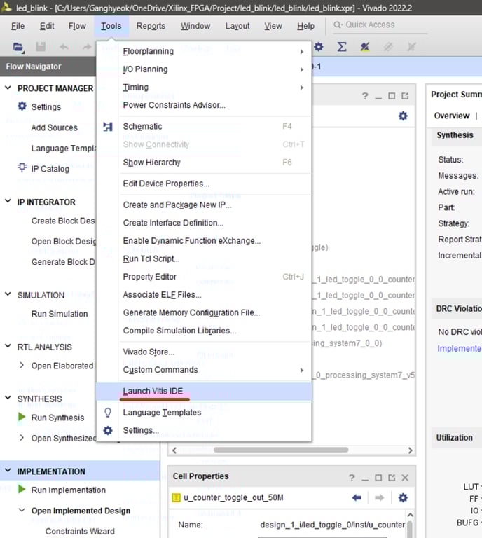
Task: Click the Open Project folder toolbar icon
Action: pos(18,47)
